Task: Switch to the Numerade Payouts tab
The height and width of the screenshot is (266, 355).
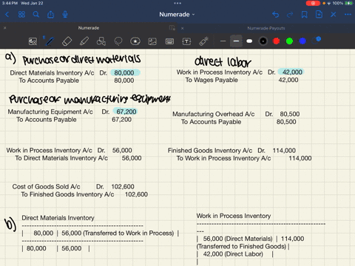Action: click(266, 28)
